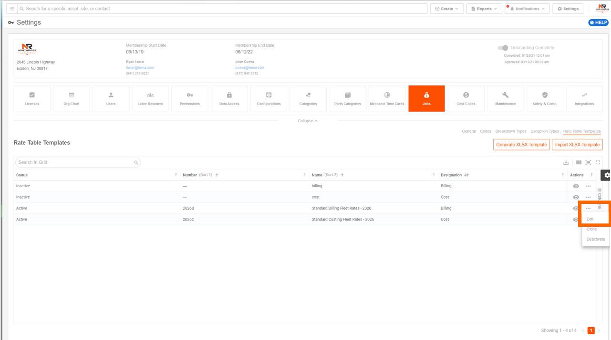Collapse the settings tiles section
611x340 pixels.
pyautogui.click(x=308, y=121)
